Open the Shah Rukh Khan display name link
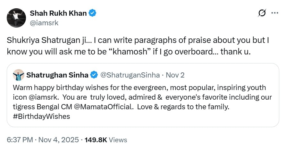The height and width of the screenshot is (148, 286). click(58, 13)
